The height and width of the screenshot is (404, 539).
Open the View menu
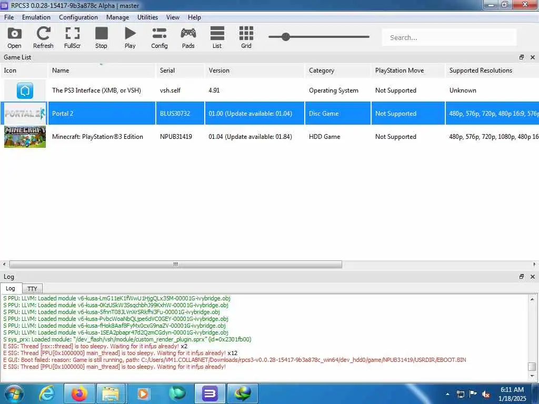173,17
